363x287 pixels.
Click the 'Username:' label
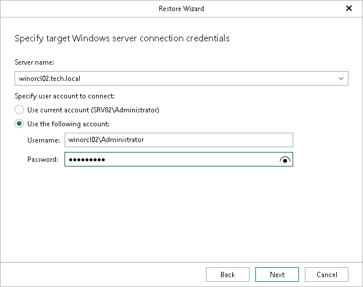(44, 140)
